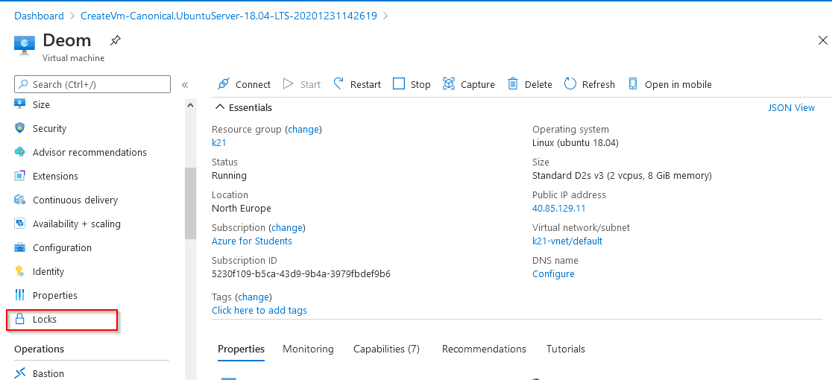Click the Subscription ID value text
The image size is (832, 380).
301,274
